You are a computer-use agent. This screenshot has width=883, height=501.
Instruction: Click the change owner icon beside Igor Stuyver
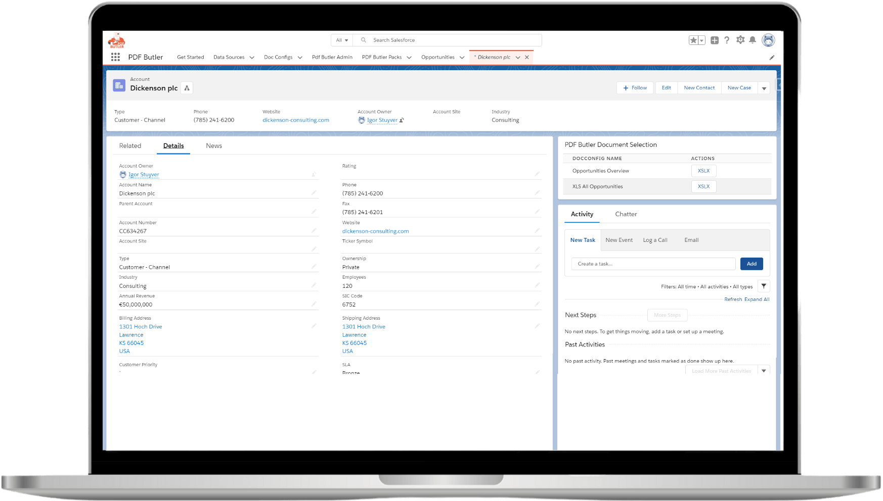402,120
